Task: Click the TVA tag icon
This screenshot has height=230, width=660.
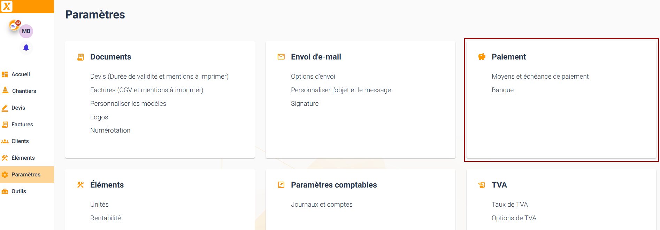Action: point(482,185)
